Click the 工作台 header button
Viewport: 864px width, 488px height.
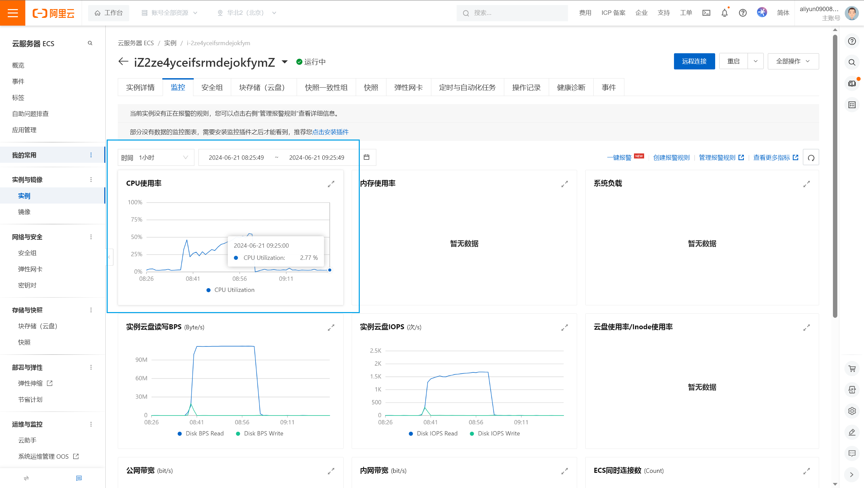coord(109,13)
